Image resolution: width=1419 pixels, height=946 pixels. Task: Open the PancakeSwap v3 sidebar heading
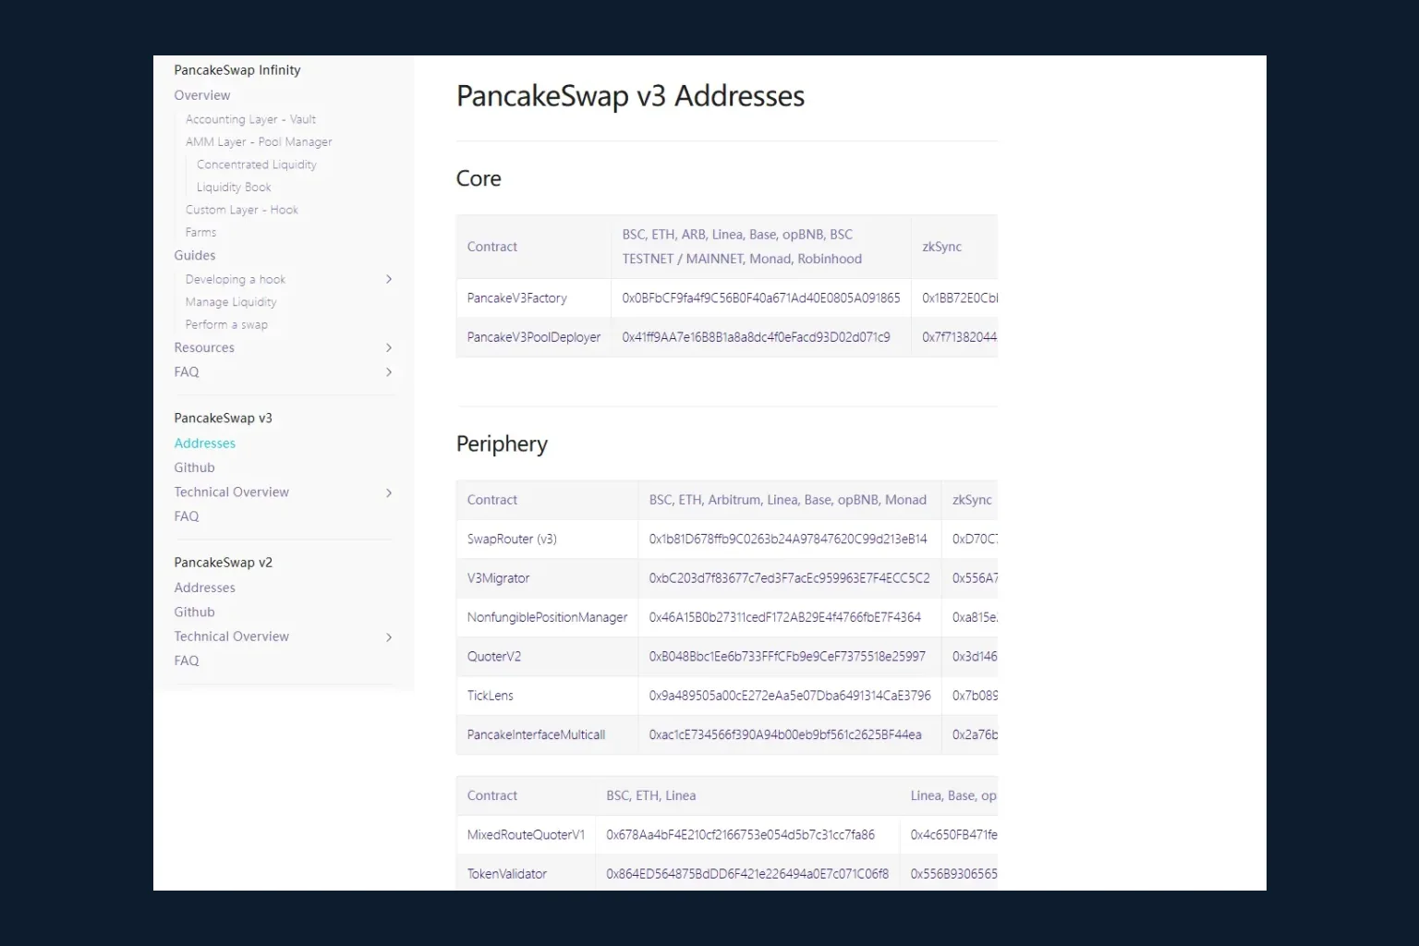[x=224, y=418]
